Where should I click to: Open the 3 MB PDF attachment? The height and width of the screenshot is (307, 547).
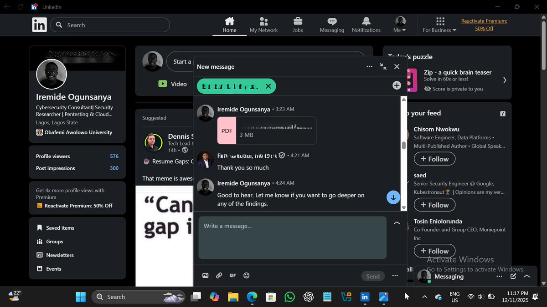[x=267, y=131]
